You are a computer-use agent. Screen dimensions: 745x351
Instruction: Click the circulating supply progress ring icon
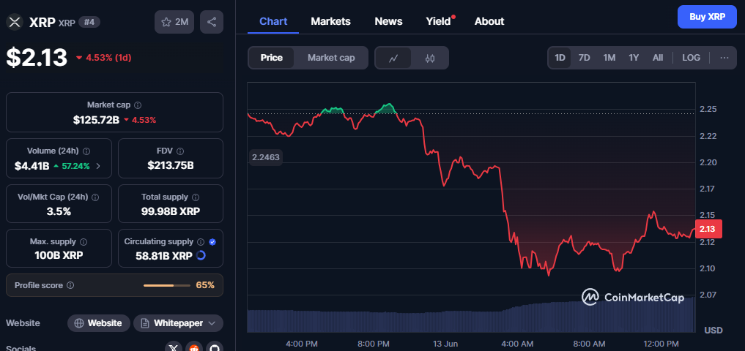[x=201, y=256]
